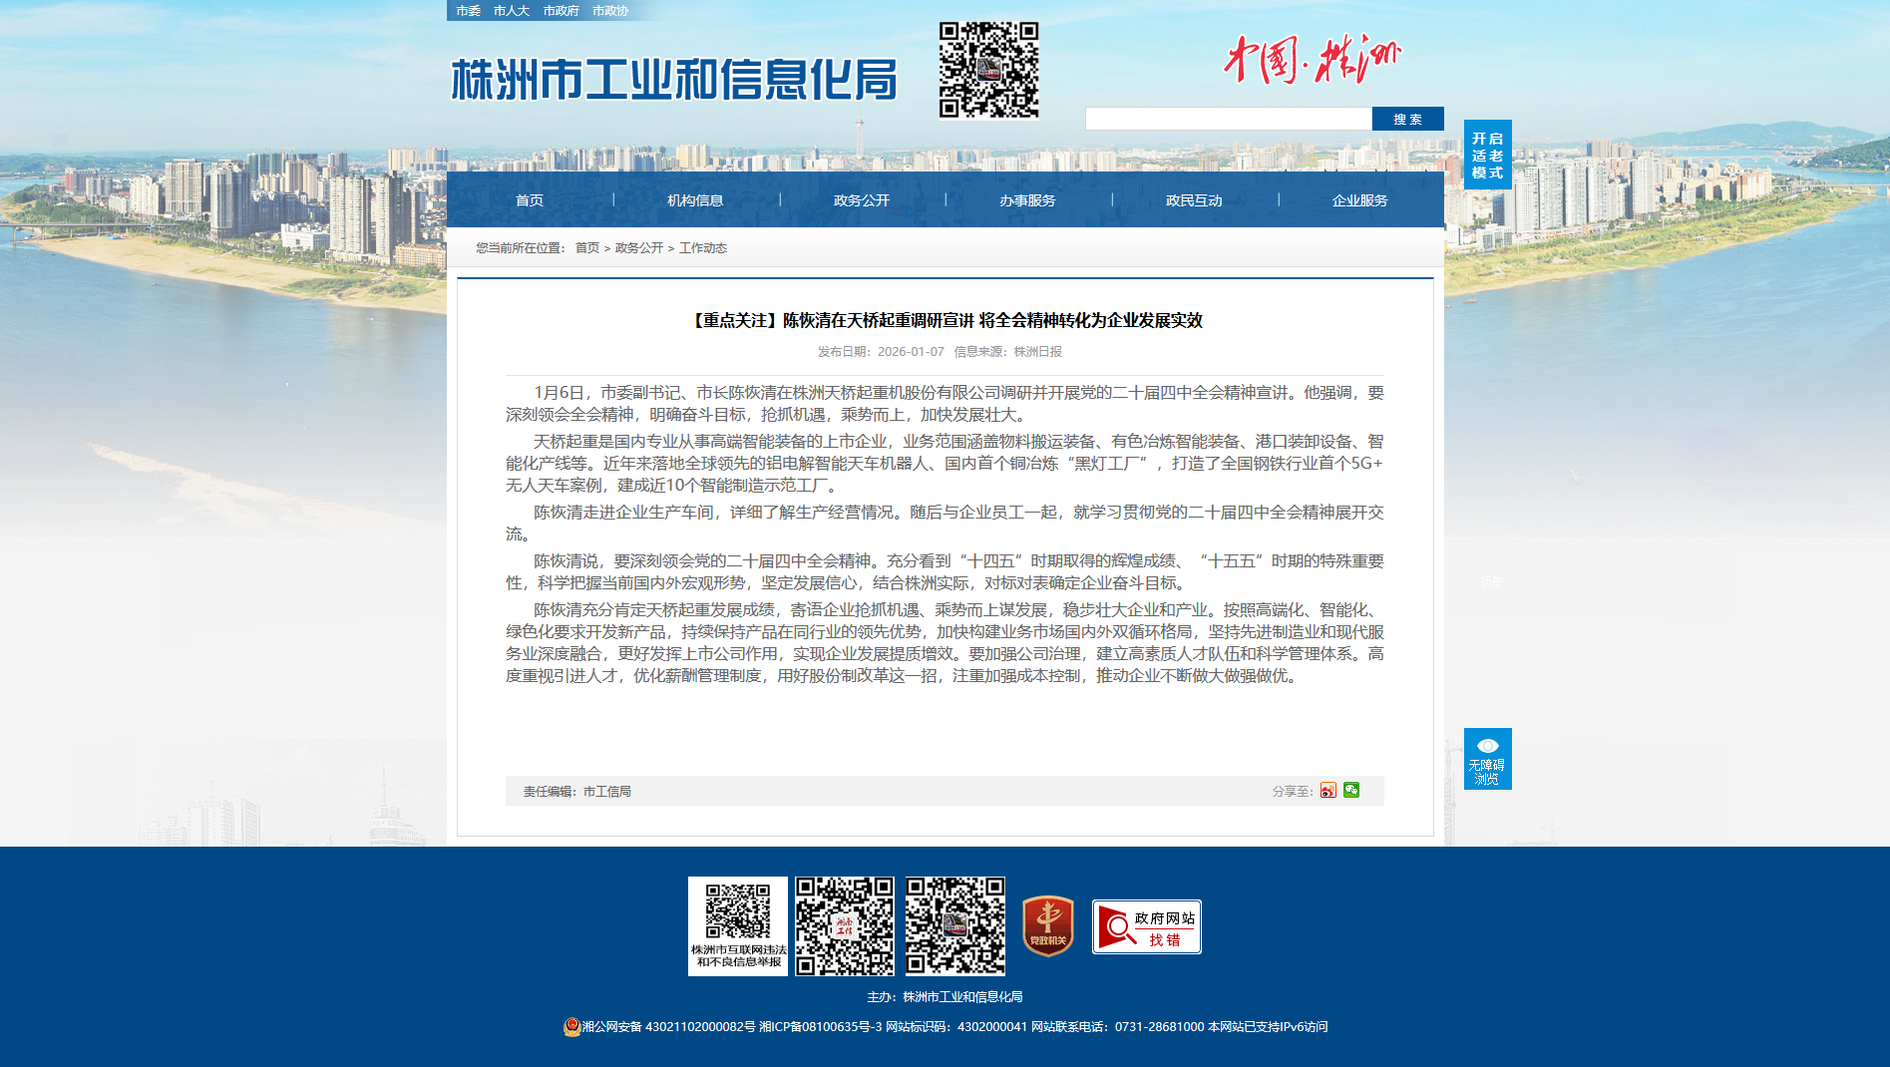This screenshot has width=1890, height=1067.
Task: Enable 无障碍浏览 accessibility browsing
Action: 1487,760
